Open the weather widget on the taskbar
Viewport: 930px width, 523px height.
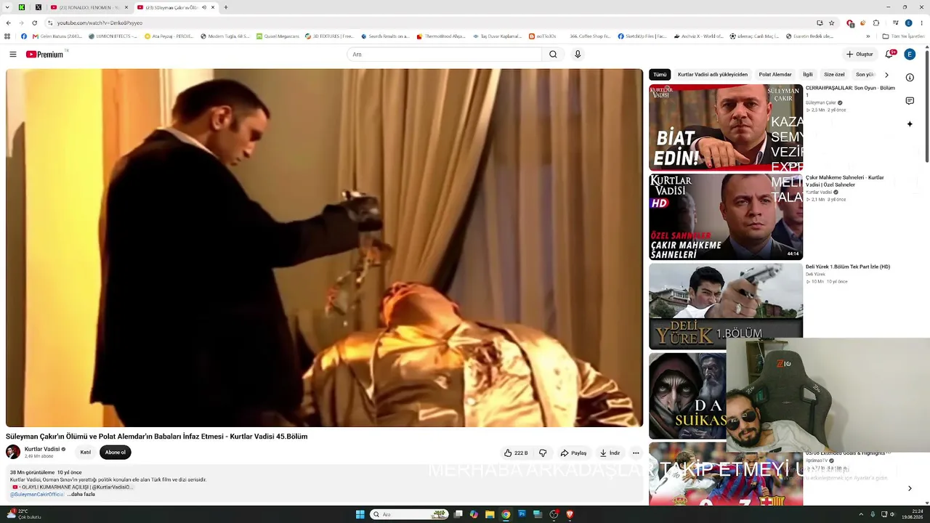point(23,514)
